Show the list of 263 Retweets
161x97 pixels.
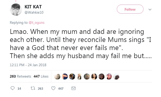pyautogui.click(x=20, y=76)
